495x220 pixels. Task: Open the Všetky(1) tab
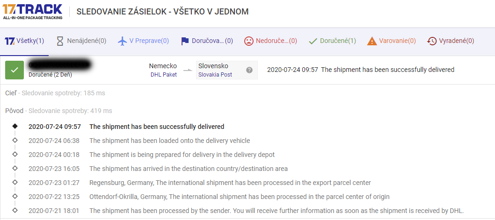pos(24,41)
